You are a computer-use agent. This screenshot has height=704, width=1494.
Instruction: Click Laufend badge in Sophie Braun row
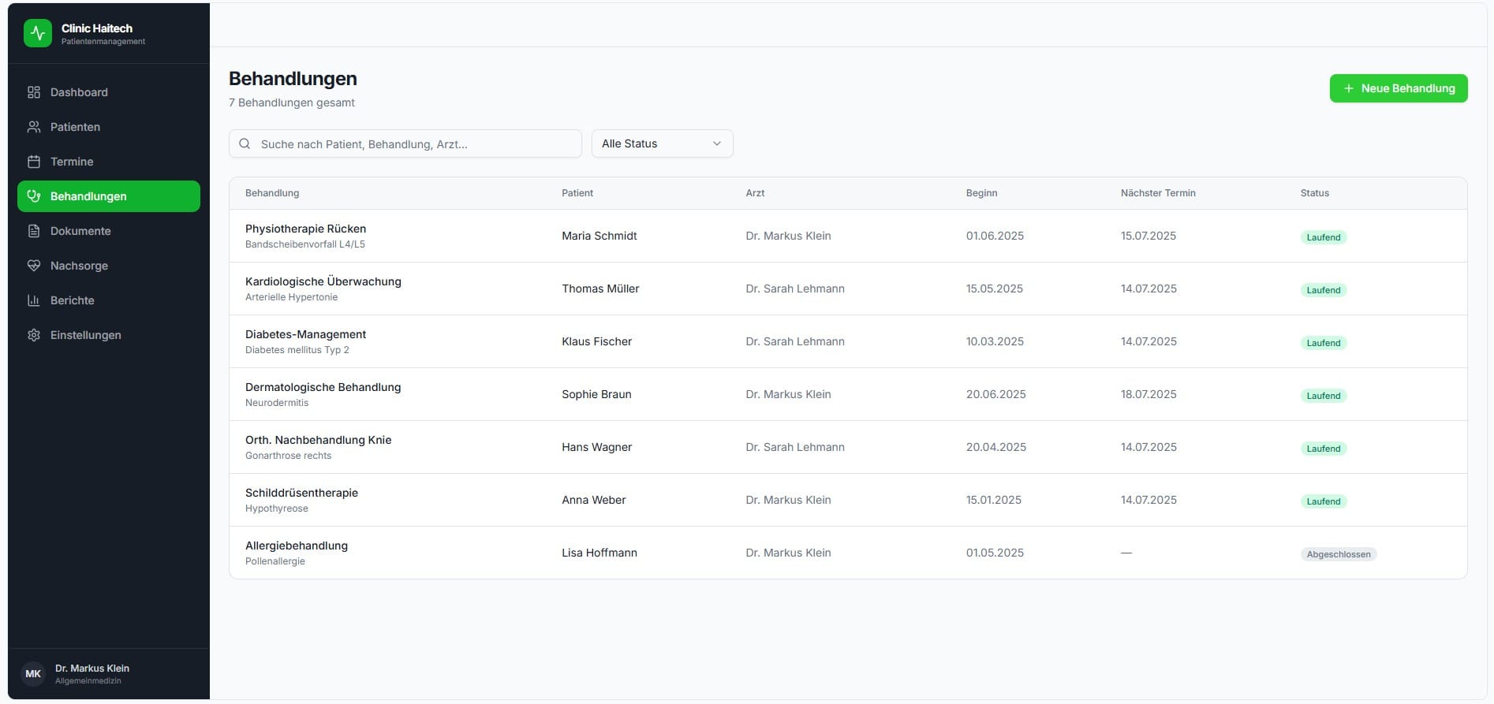click(x=1324, y=396)
